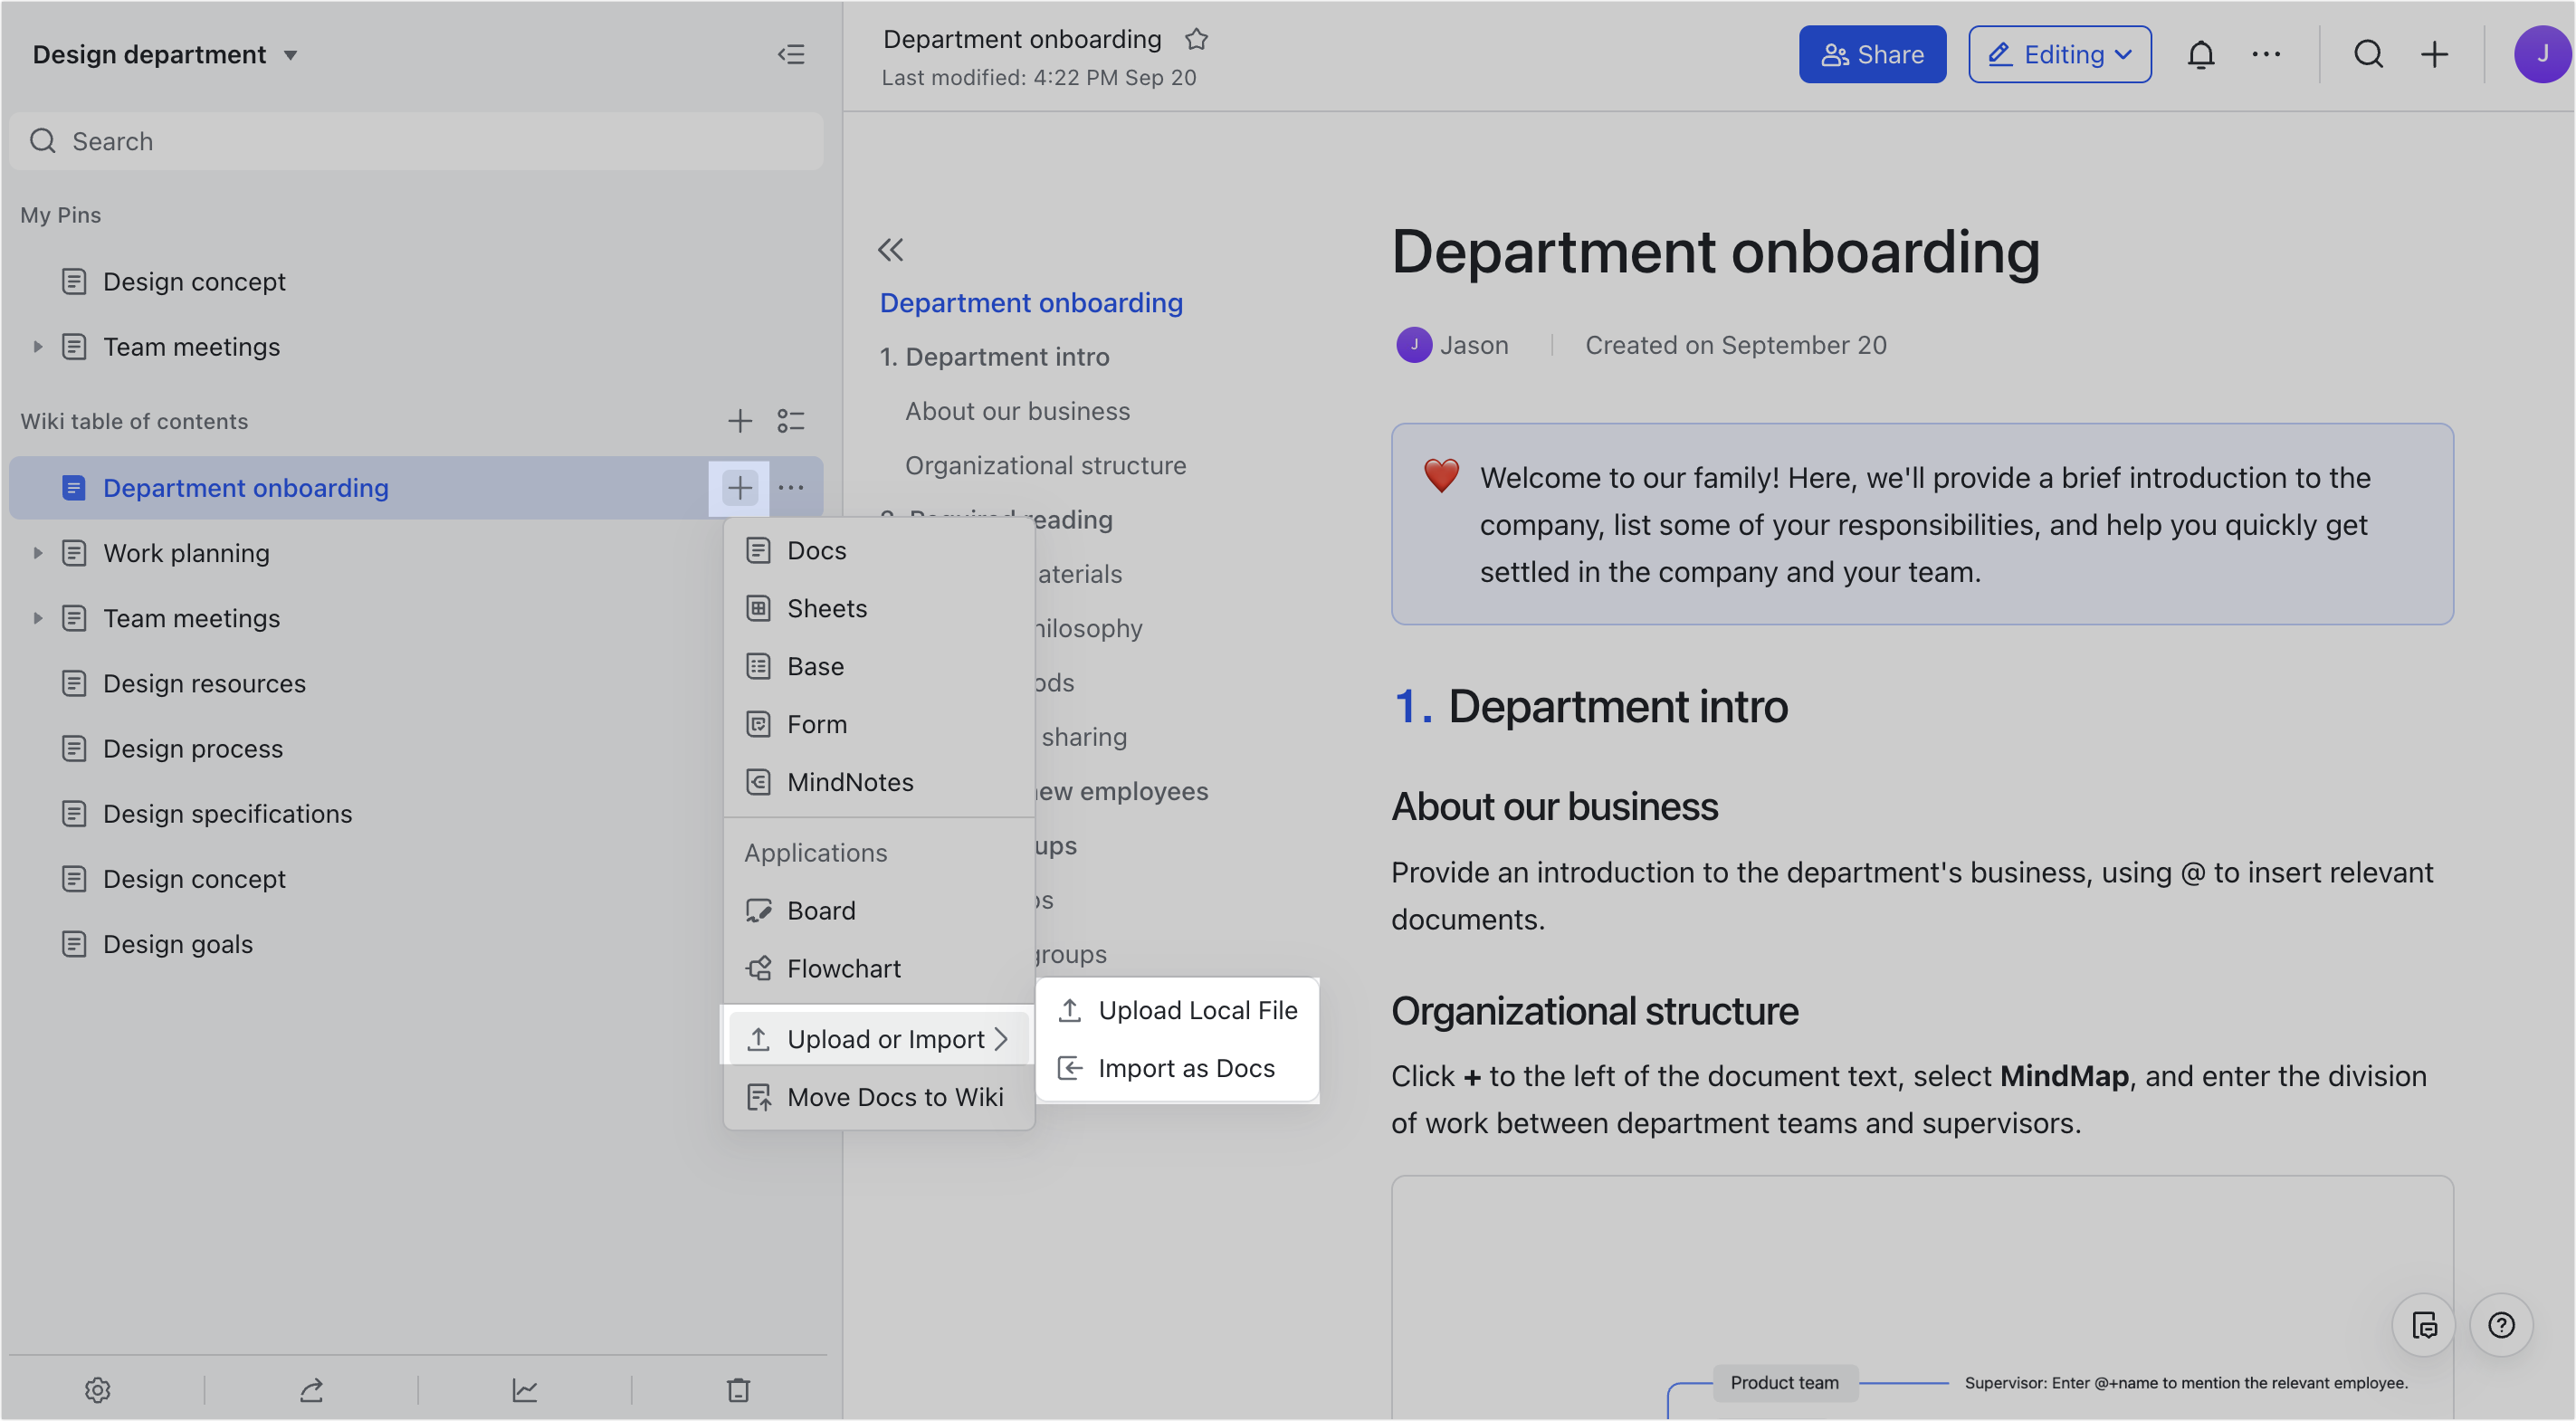Open the comments panel icon at bottom right
The width and height of the screenshot is (2576, 1421).
(2424, 1325)
